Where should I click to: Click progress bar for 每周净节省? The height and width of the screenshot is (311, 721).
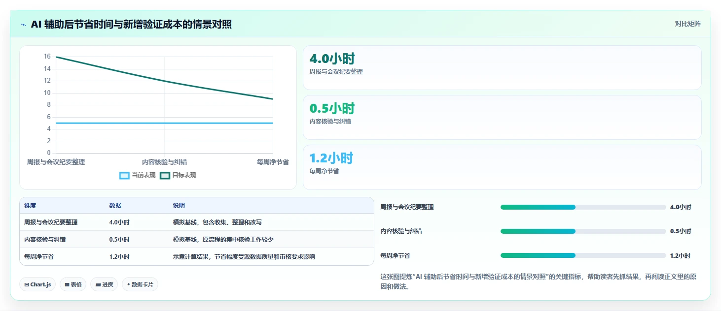tap(583, 255)
